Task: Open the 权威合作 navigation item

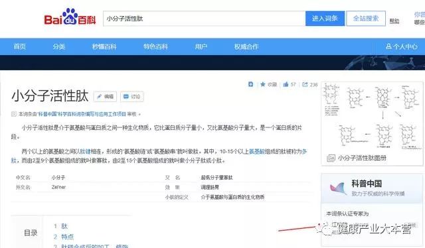Action: coord(246,46)
